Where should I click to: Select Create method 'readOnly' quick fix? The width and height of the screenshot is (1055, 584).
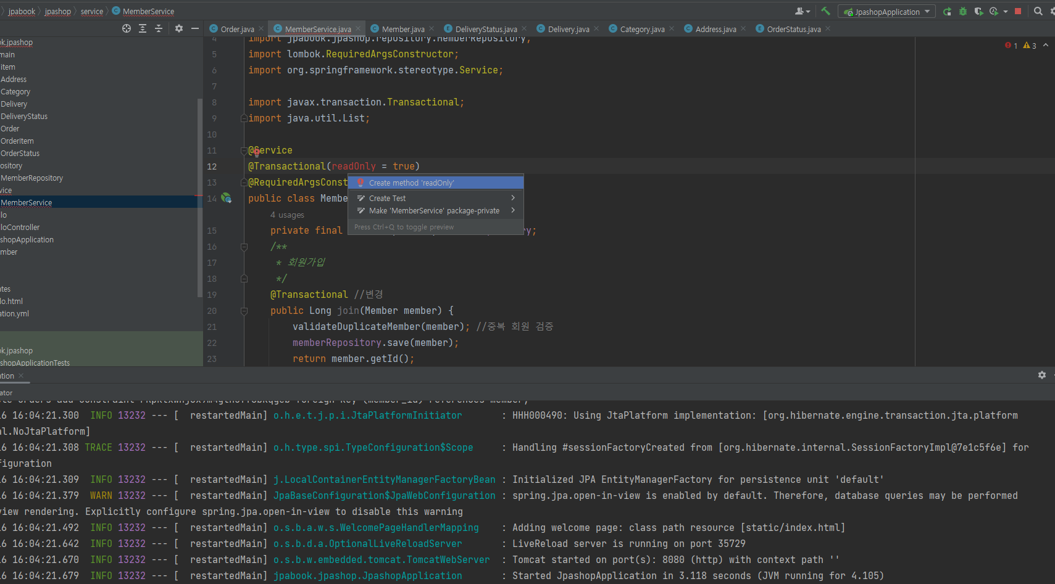click(411, 183)
